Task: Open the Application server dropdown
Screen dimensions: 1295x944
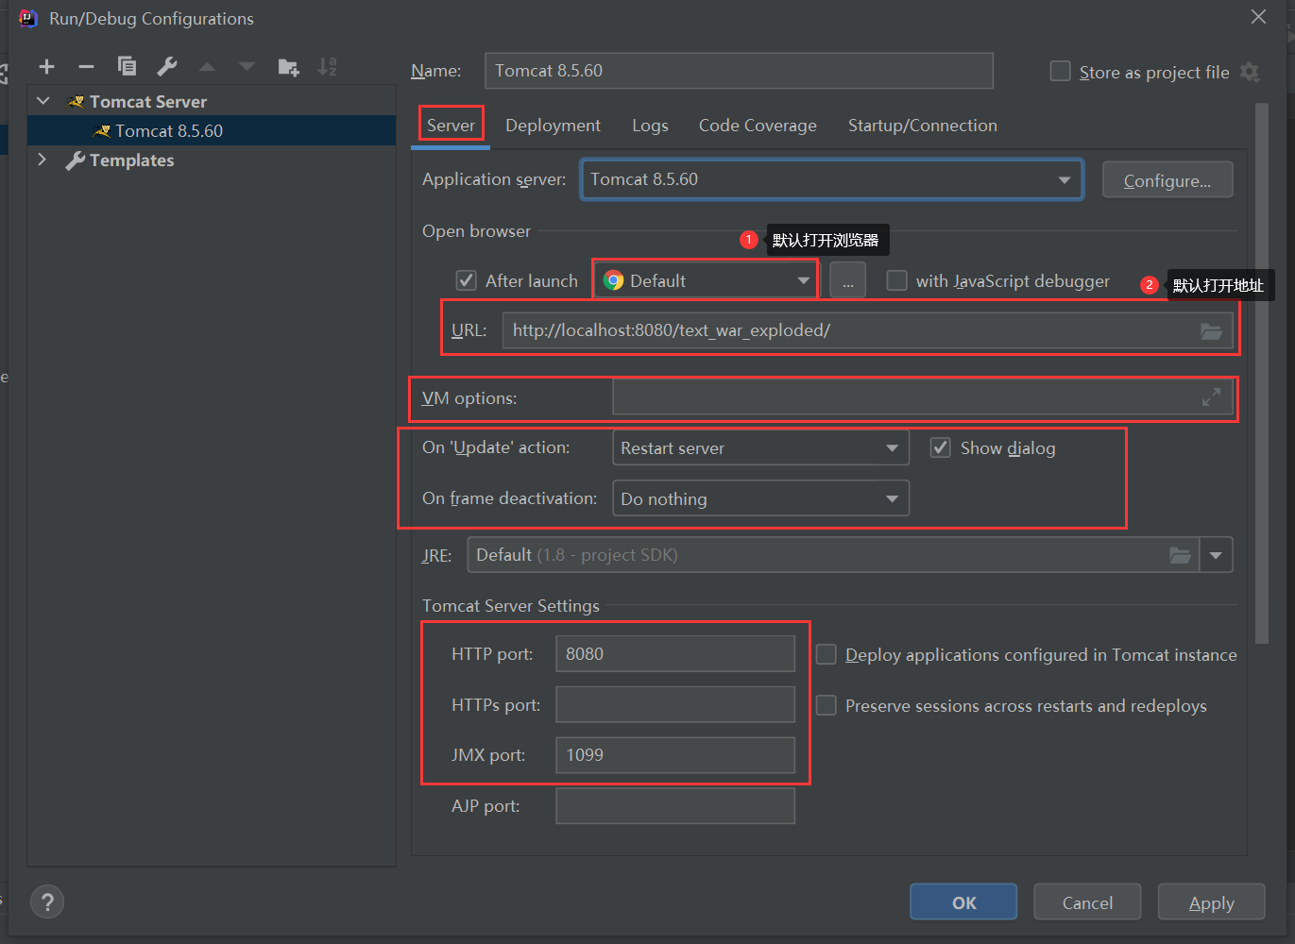Action: click(831, 179)
